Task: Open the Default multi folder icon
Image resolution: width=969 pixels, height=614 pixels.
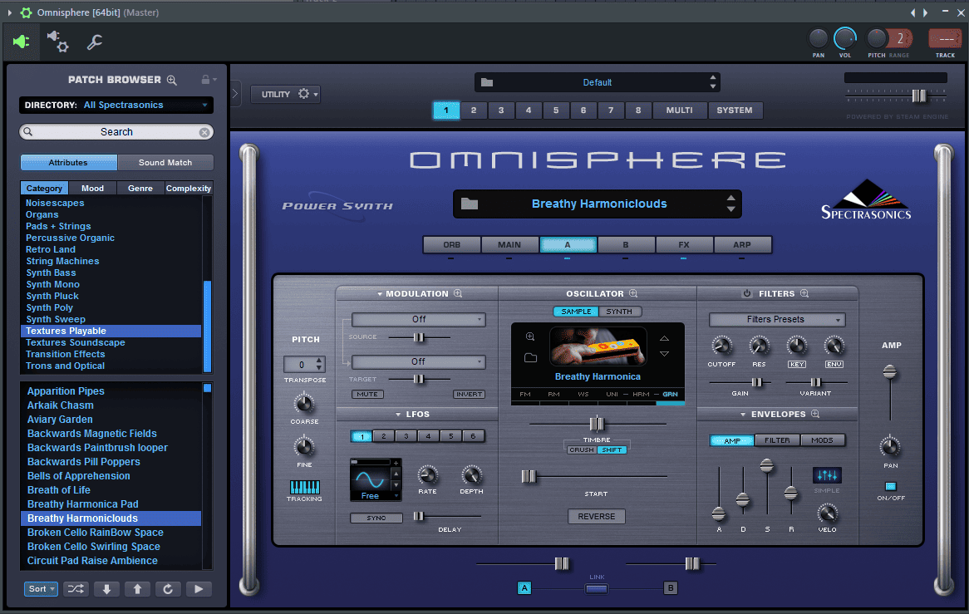Action: [x=487, y=82]
